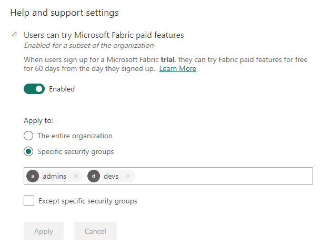Click the 'Apply to:' label

(38, 120)
